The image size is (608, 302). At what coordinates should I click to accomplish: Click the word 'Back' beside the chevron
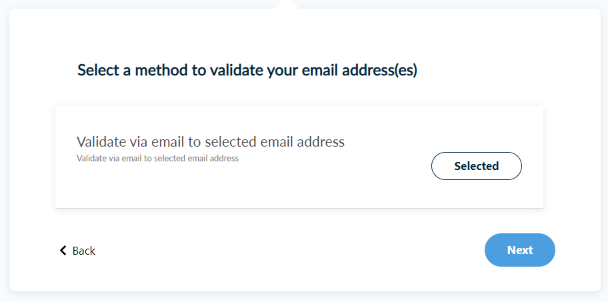(84, 251)
